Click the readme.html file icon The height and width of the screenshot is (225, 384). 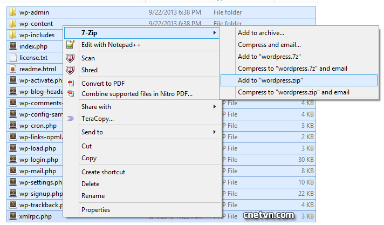(x=13, y=69)
